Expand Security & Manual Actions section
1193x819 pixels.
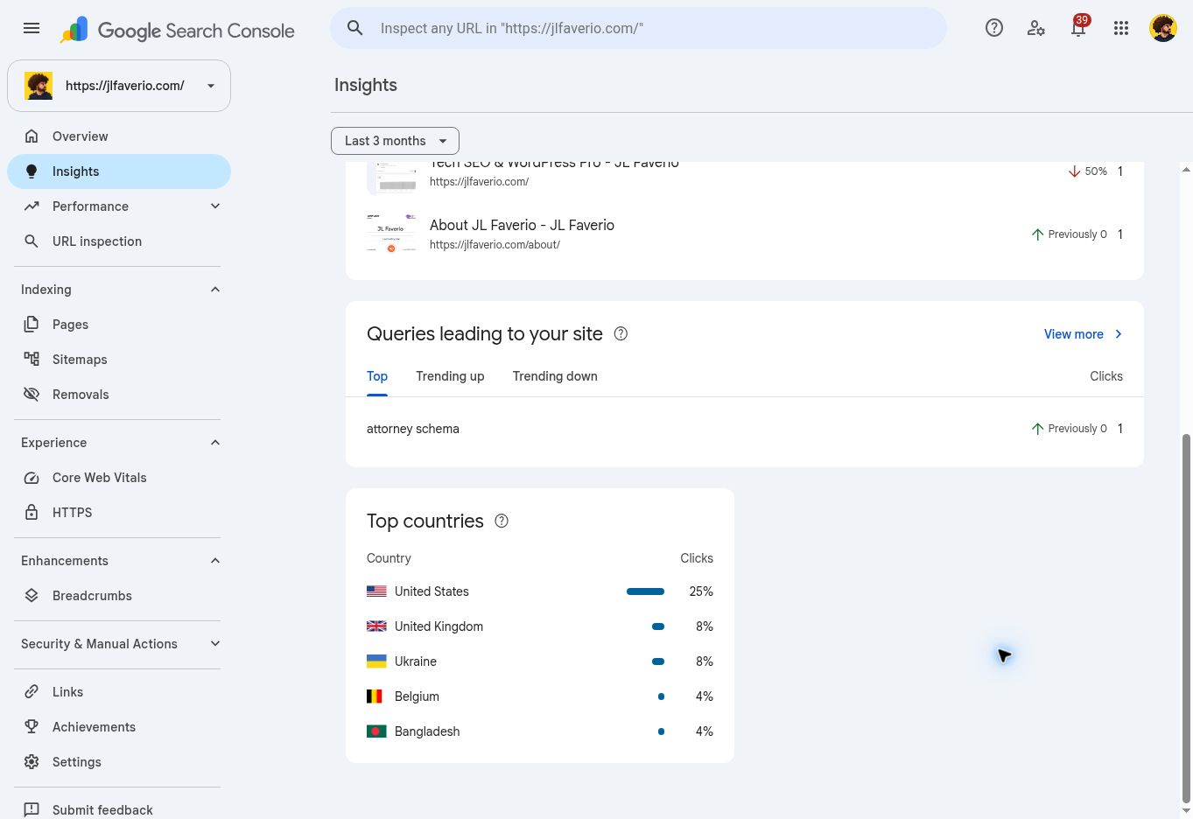pyautogui.click(x=215, y=644)
